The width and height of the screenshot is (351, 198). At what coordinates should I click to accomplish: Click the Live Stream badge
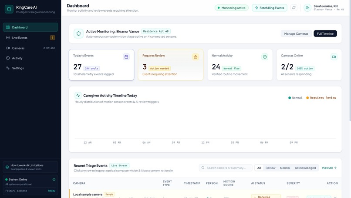[x=119, y=165]
